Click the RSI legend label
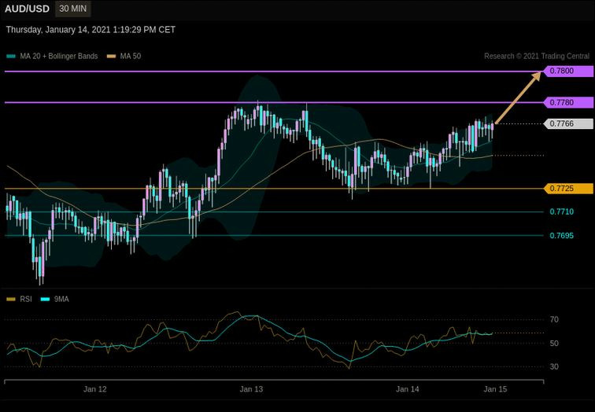This screenshot has width=595, height=412. click(26, 299)
